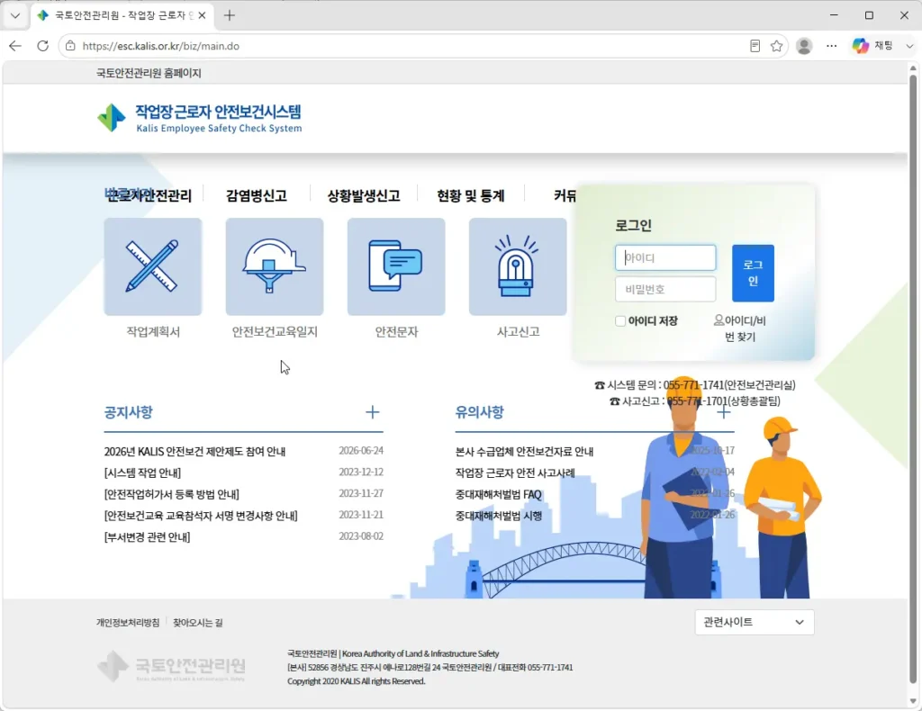Expand 공지사항 list with plus icon

coord(372,412)
